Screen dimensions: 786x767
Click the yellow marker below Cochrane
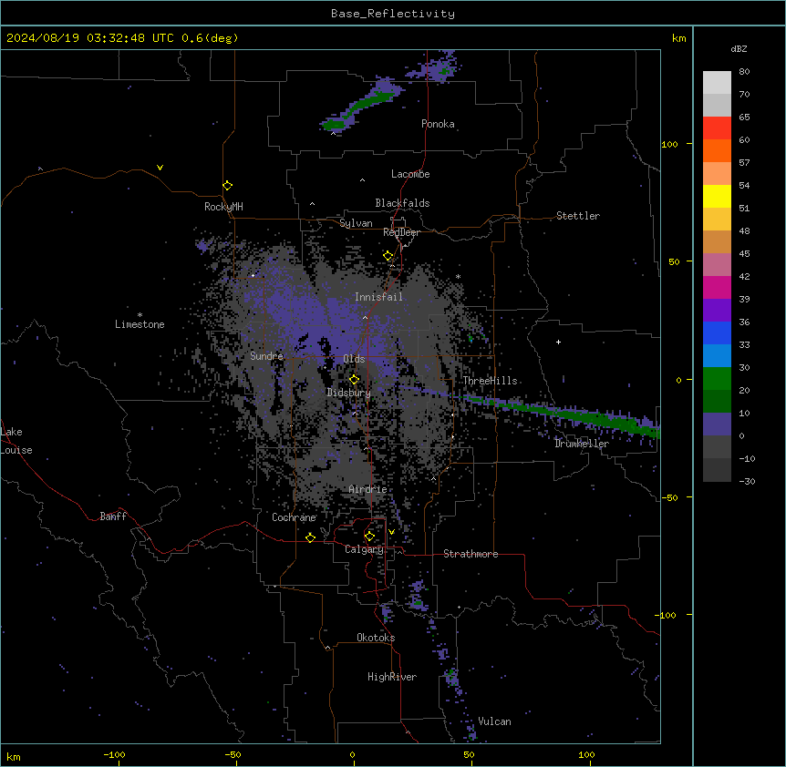pos(310,537)
